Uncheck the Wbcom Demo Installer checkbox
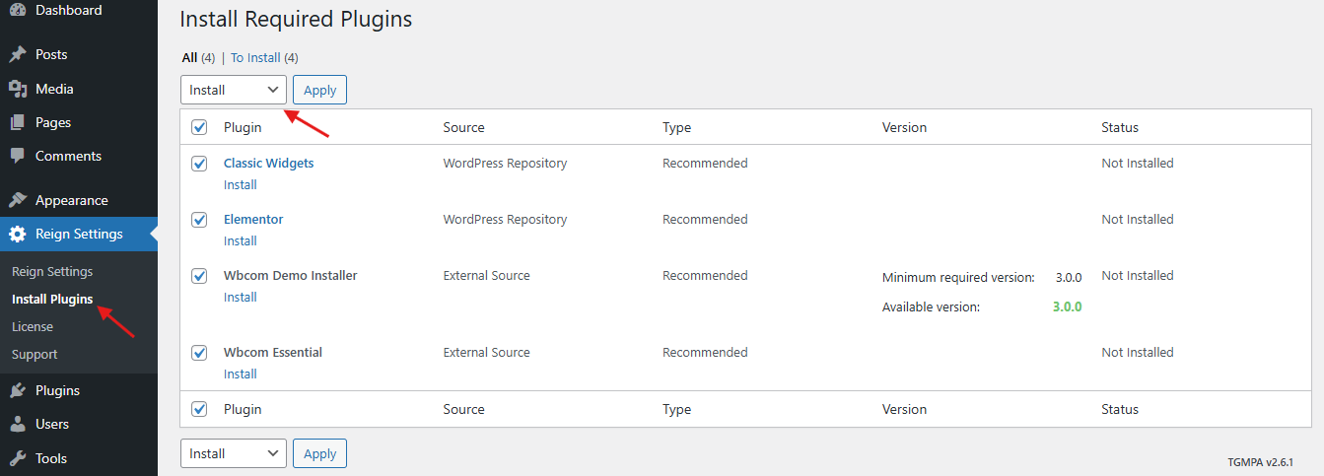Screen dimensions: 1324x476 [199, 276]
